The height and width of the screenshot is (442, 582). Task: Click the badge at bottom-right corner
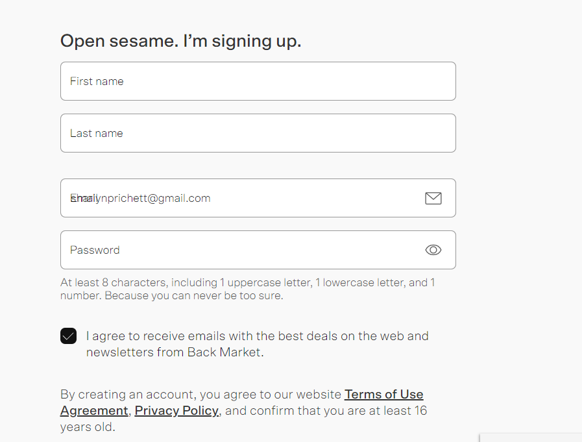click(531, 437)
